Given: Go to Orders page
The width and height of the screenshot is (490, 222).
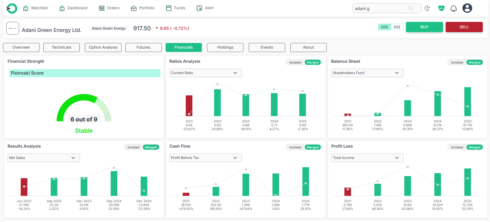Looking at the screenshot, I should click(x=109, y=8).
